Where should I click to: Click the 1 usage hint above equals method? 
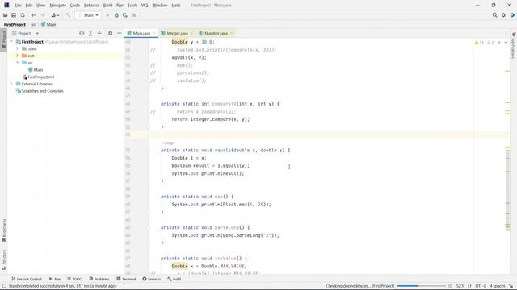(168, 143)
